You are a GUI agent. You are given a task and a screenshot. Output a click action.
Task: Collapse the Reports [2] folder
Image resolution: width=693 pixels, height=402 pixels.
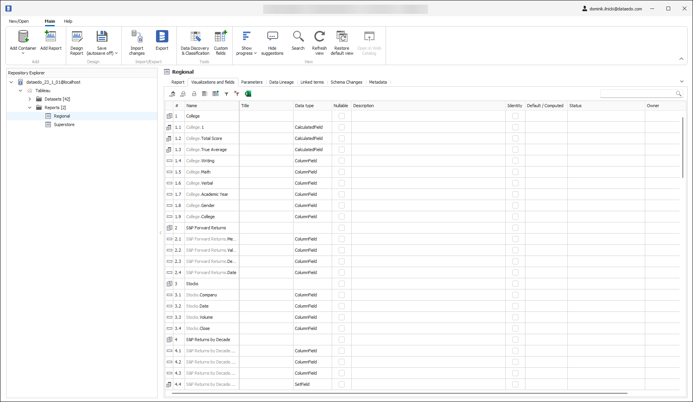pyautogui.click(x=30, y=108)
